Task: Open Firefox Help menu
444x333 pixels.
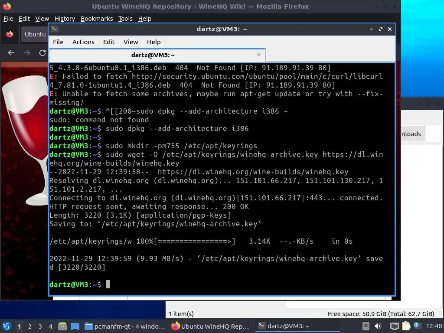Action: pyautogui.click(x=144, y=19)
